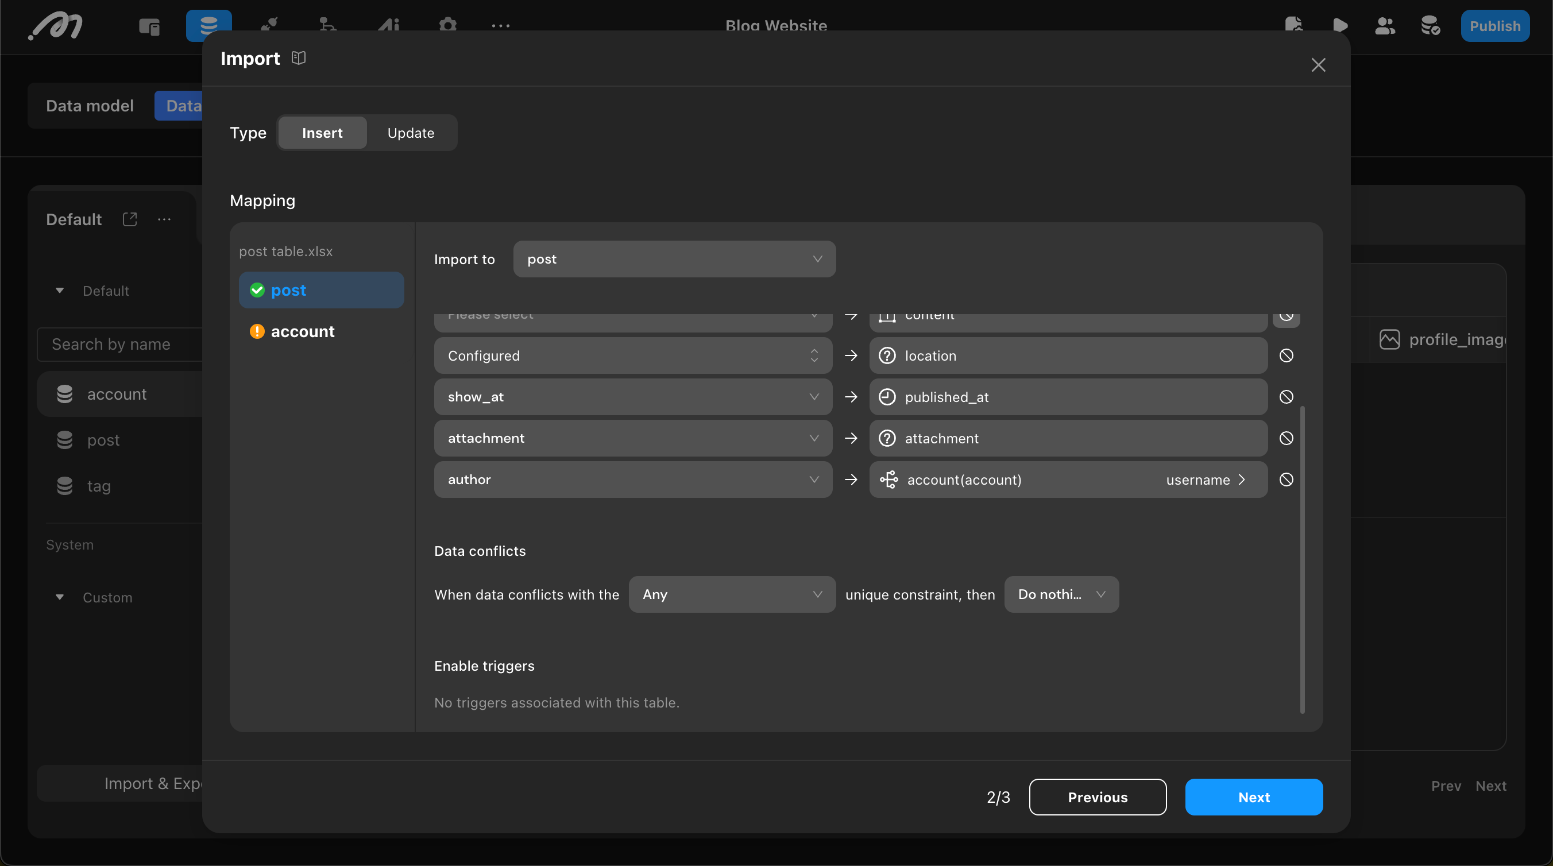Click the preview play icon
The height and width of the screenshot is (866, 1553).
[1339, 26]
